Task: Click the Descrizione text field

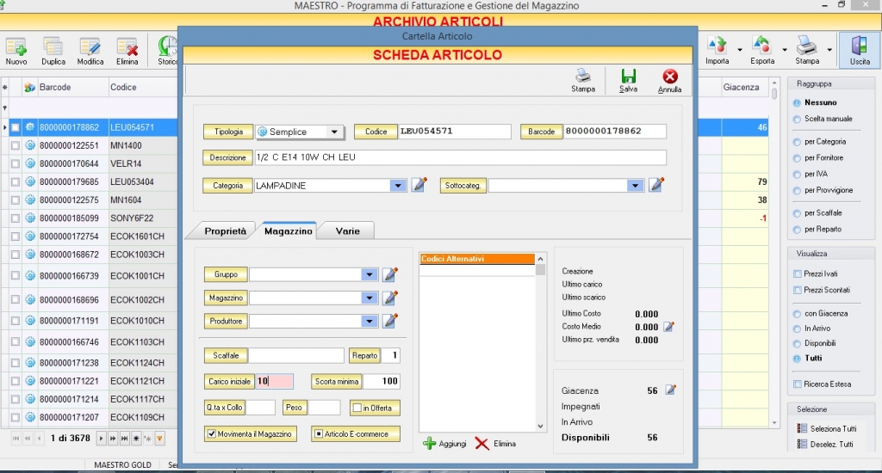Action: (460, 157)
